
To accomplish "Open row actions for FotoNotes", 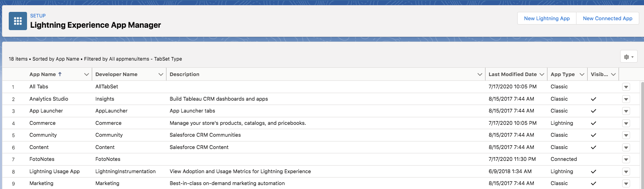I will pos(626,159).
